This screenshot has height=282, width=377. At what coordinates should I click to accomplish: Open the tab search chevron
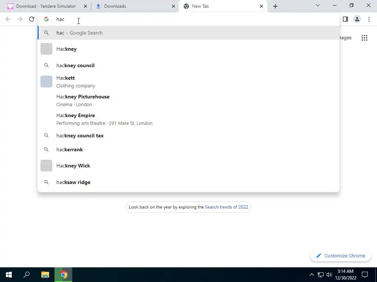click(x=318, y=5)
